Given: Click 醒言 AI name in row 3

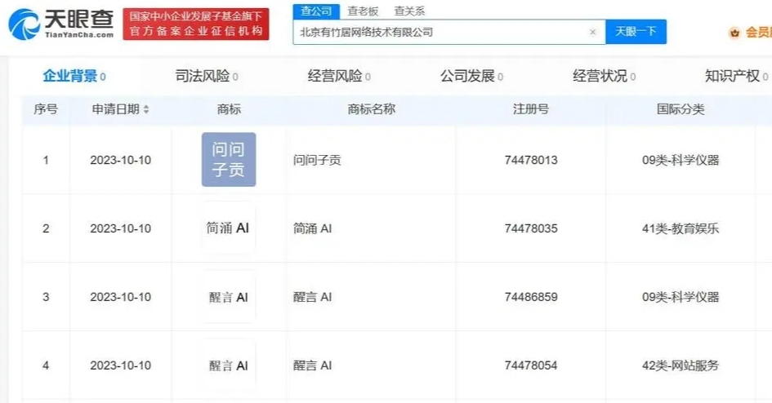Looking at the screenshot, I should pos(313,297).
